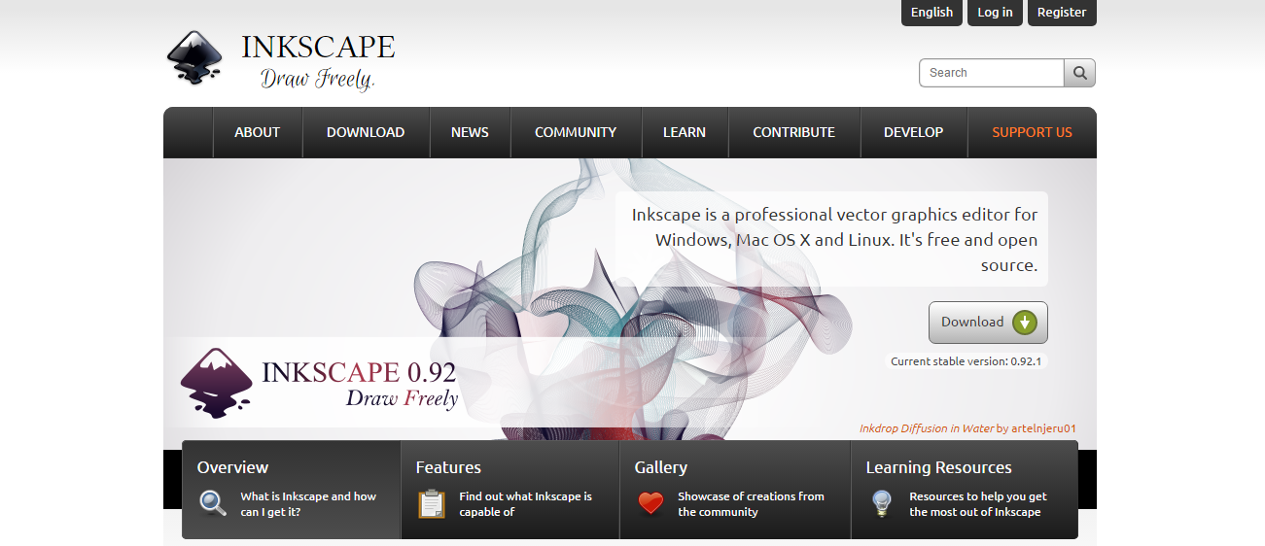This screenshot has width=1265, height=546.
Task: Click 'Find out what Inkscape is capable of'
Action: click(526, 504)
